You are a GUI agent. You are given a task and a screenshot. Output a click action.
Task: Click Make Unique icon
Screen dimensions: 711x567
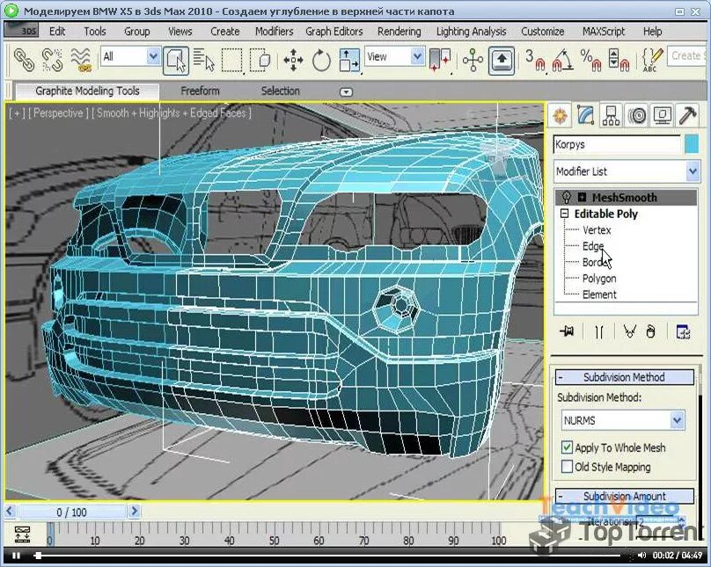(629, 332)
